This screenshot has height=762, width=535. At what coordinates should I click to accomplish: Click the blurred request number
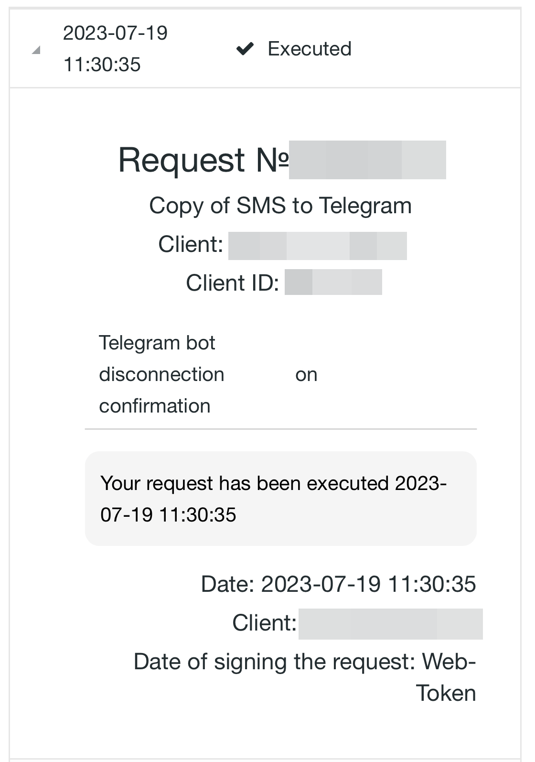pyautogui.click(x=367, y=160)
